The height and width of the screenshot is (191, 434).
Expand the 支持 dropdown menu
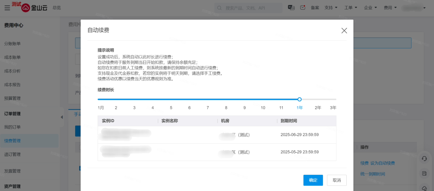tap(331, 8)
